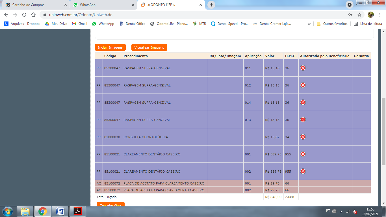Image resolution: width=386 pixels, height=217 pixels.
Task: Switch to Carrinho de Compras tab
Action: coord(36,5)
